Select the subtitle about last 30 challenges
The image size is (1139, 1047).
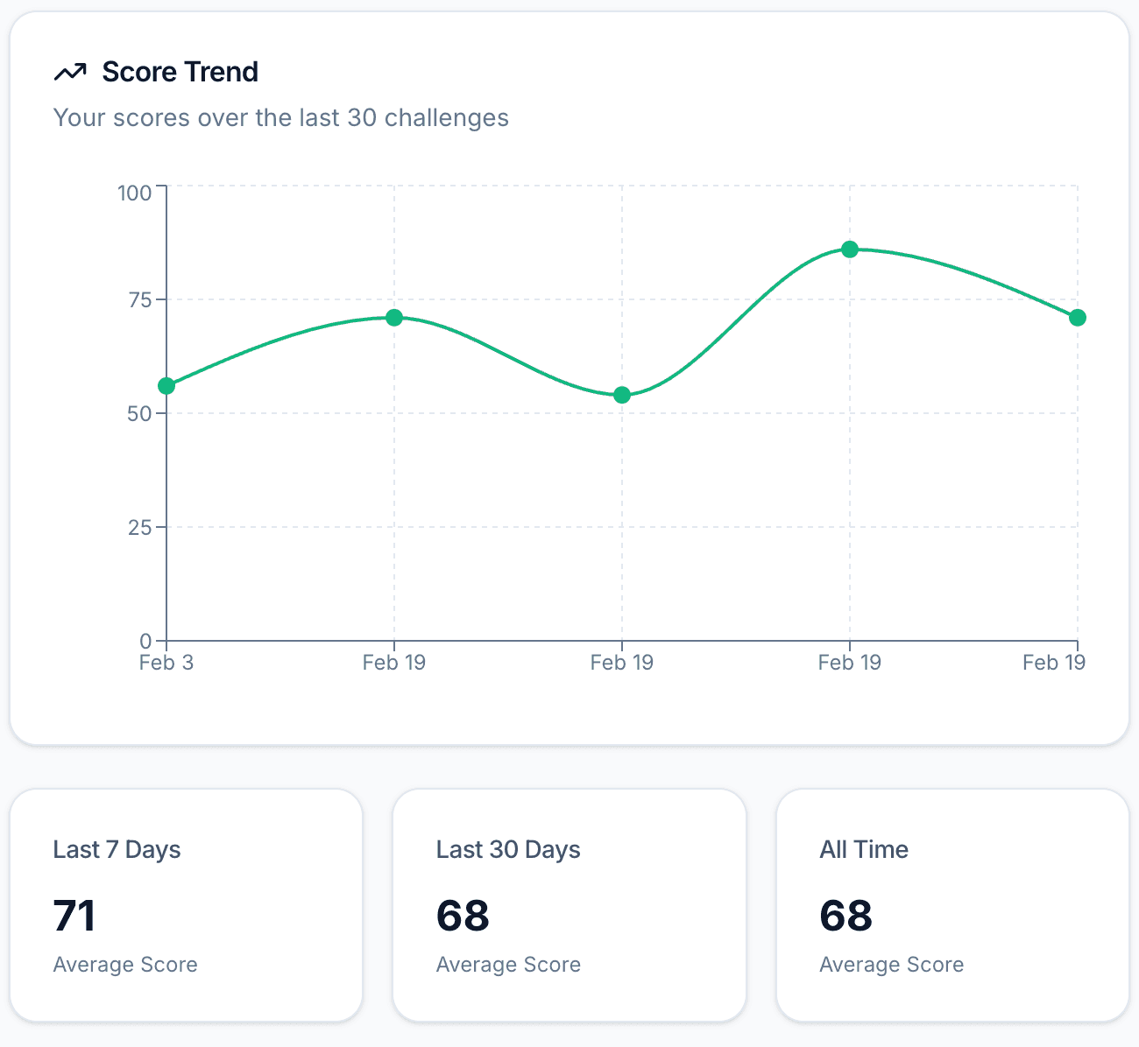click(x=281, y=117)
